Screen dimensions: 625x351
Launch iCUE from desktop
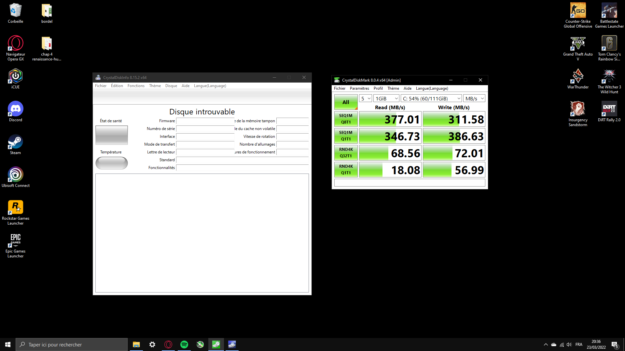pos(15,79)
